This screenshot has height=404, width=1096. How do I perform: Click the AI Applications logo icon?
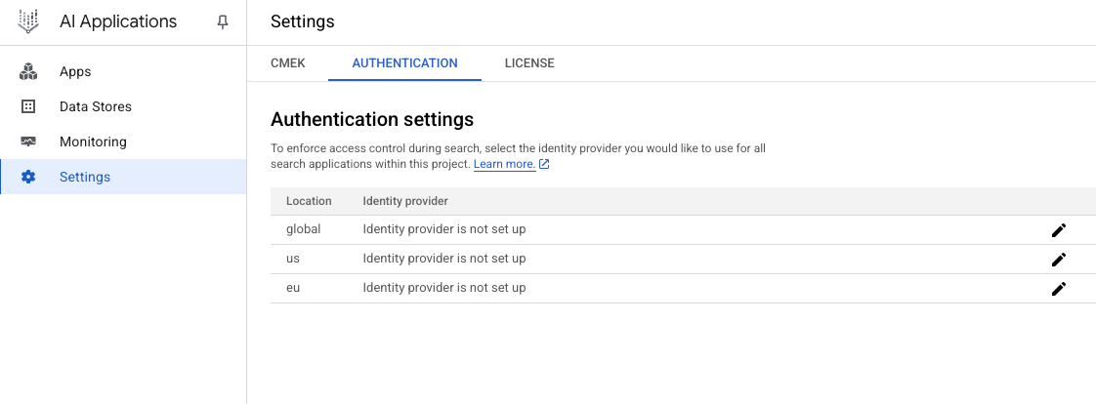(x=29, y=21)
